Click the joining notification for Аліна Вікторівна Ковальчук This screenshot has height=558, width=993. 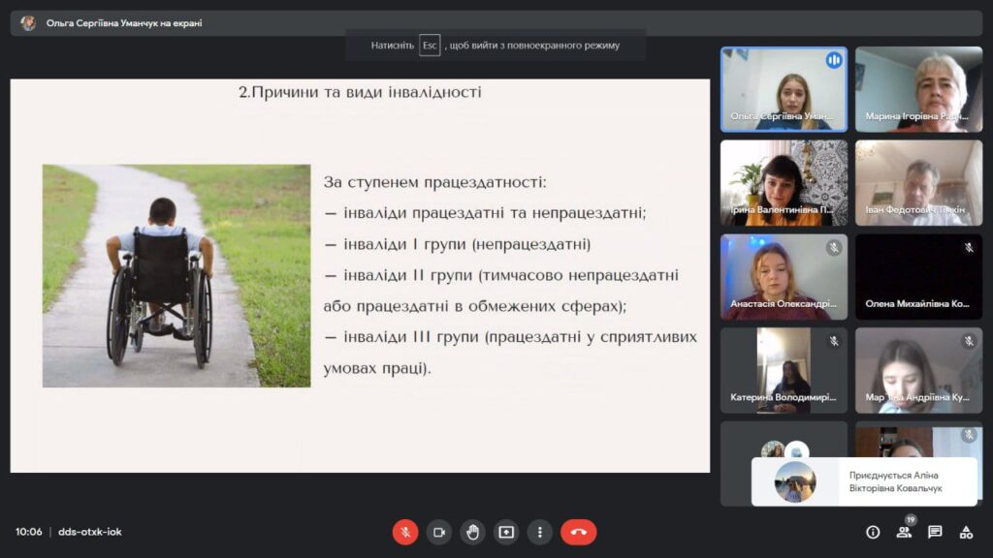point(864,482)
